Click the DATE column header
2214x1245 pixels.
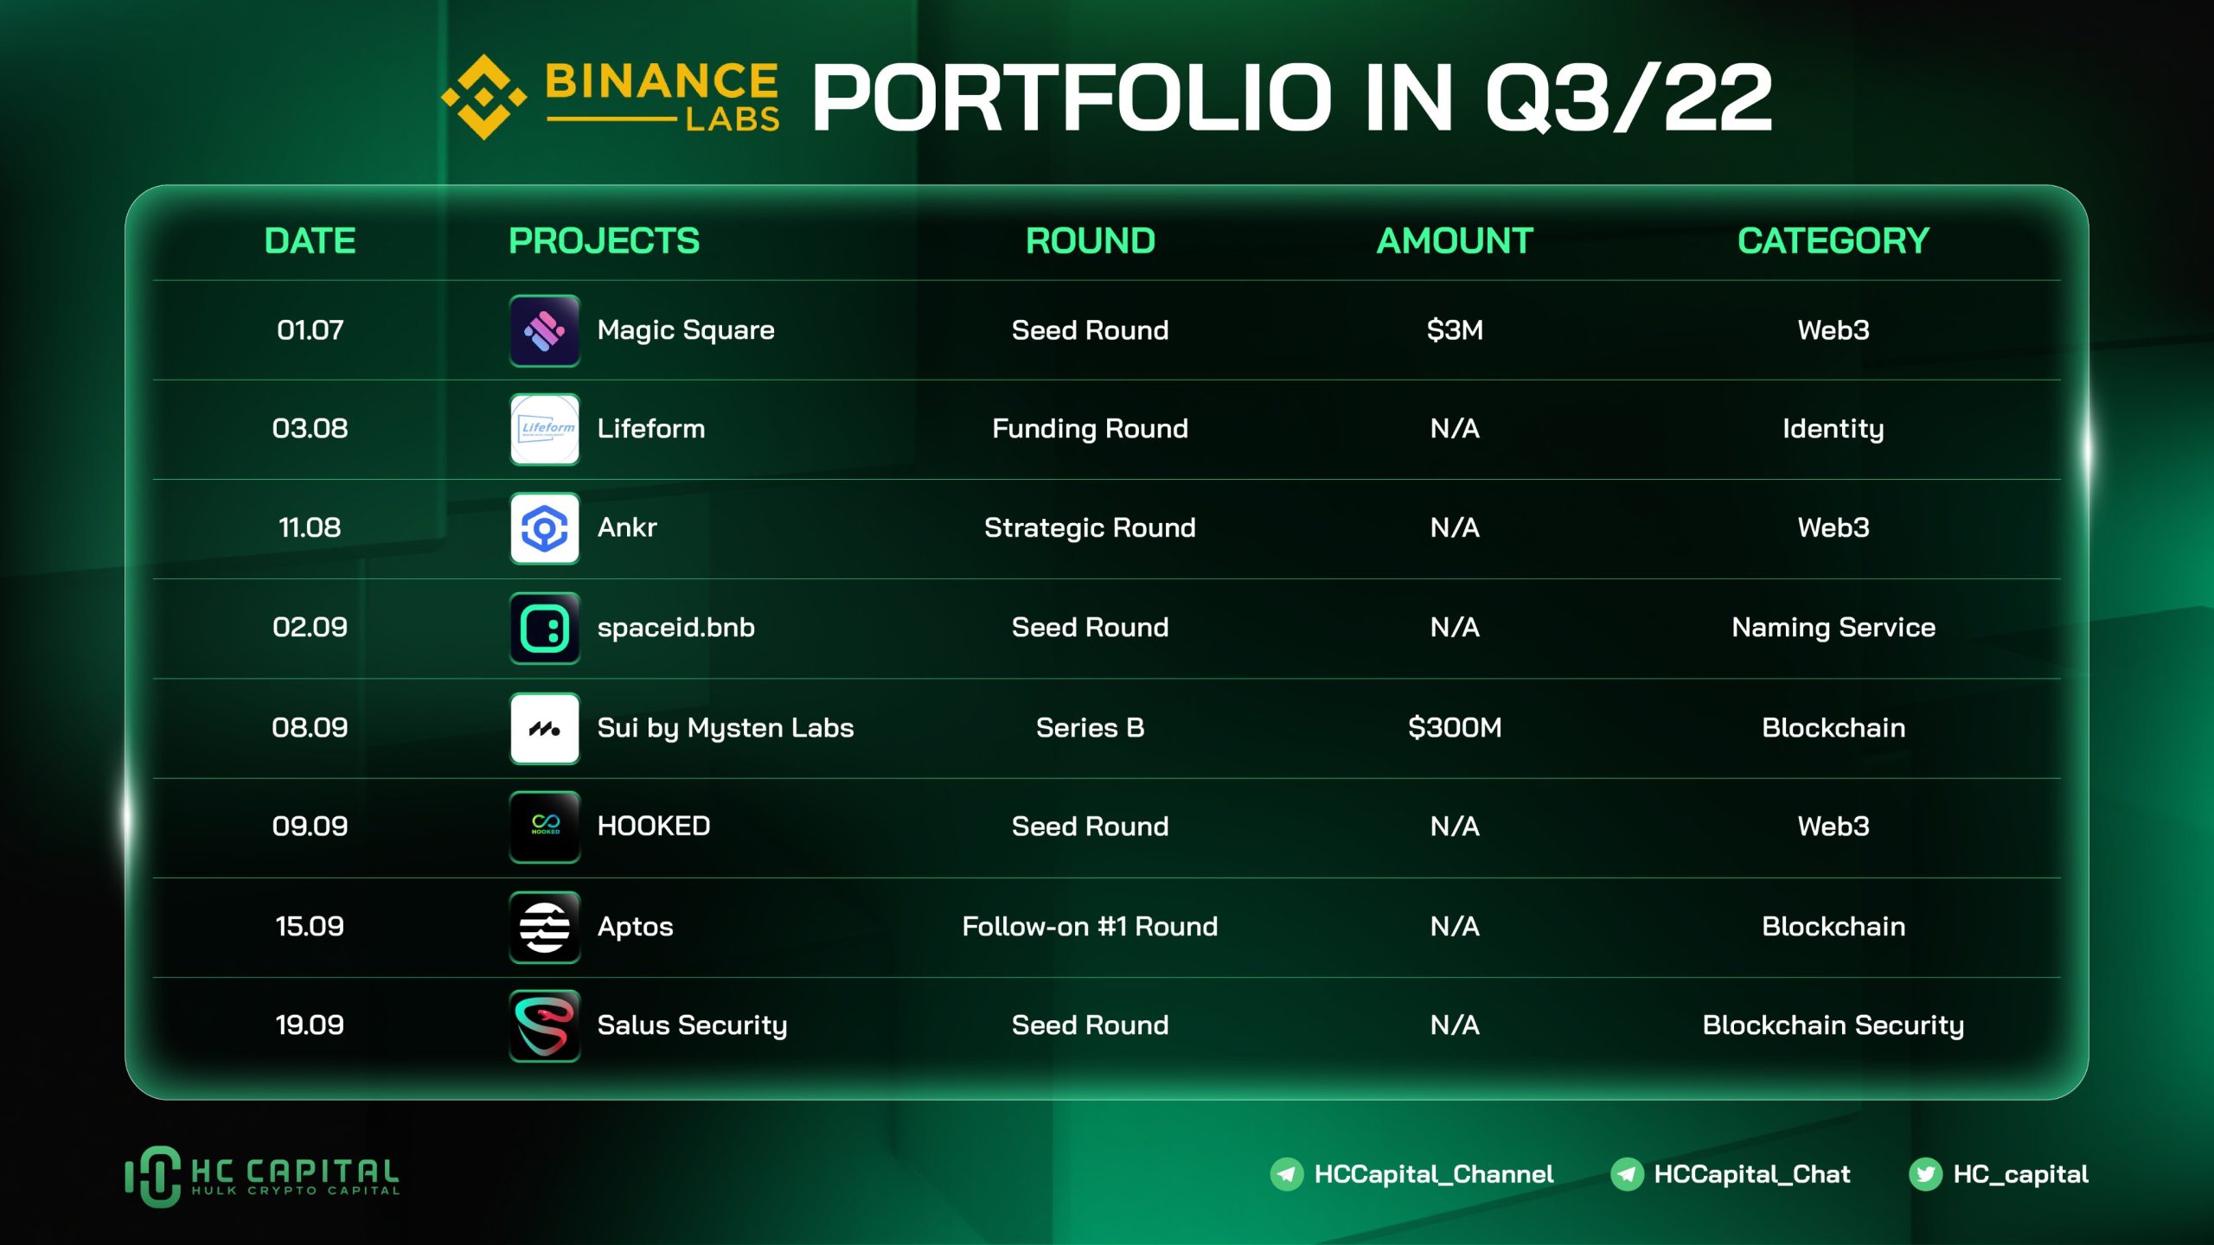tap(310, 241)
